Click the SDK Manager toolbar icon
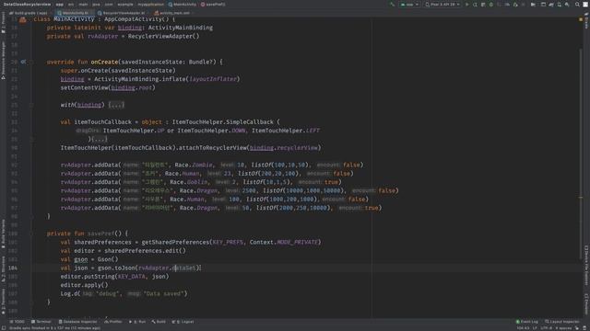This screenshot has height=331, width=590. (567, 5)
